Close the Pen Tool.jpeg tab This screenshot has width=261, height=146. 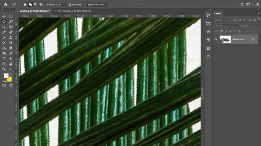click(x=55, y=11)
